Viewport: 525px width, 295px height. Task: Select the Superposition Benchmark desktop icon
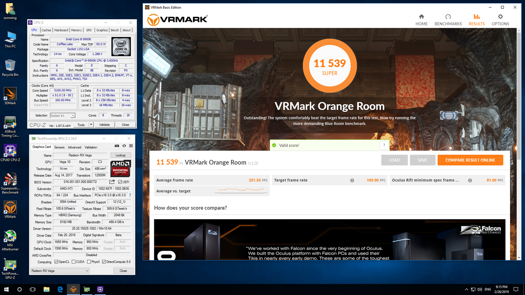click(x=10, y=183)
